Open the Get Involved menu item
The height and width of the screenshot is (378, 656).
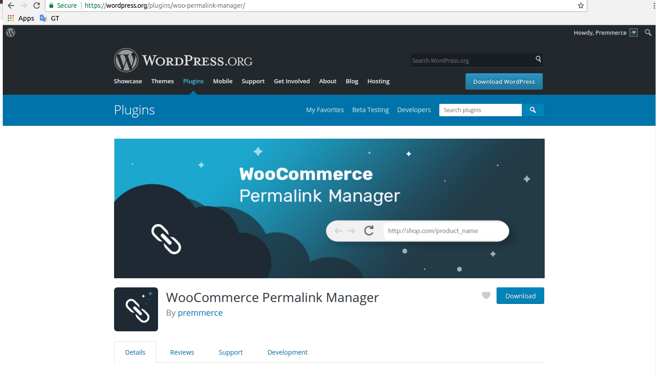(292, 81)
